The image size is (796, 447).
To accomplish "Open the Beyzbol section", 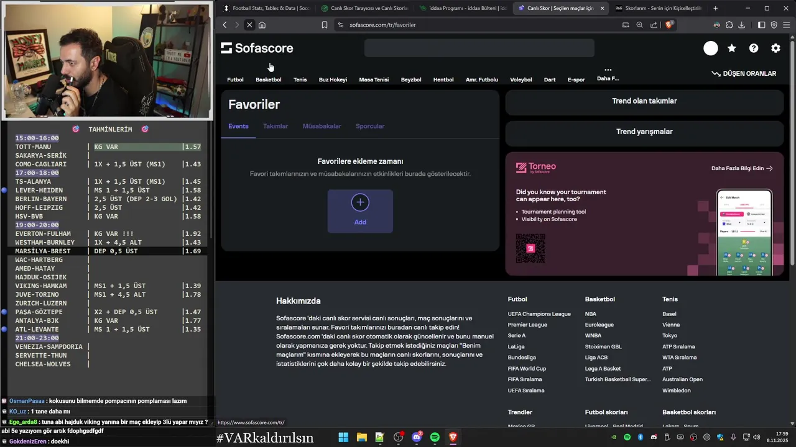I will (411, 79).
